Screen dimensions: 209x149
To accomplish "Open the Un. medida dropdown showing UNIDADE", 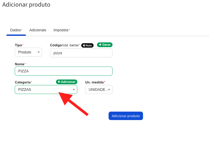I will 99,90.
